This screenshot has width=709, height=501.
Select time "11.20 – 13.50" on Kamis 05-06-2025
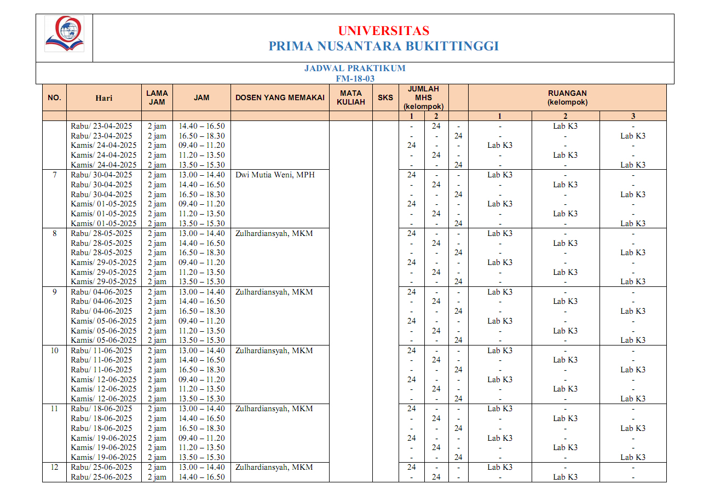[201, 331]
